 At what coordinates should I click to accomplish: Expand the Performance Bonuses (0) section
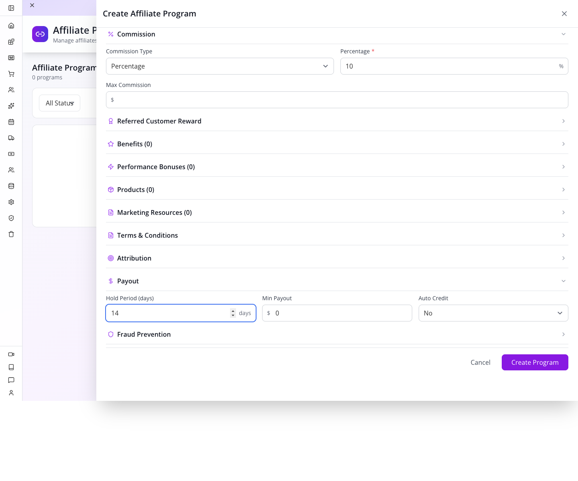click(x=337, y=167)
